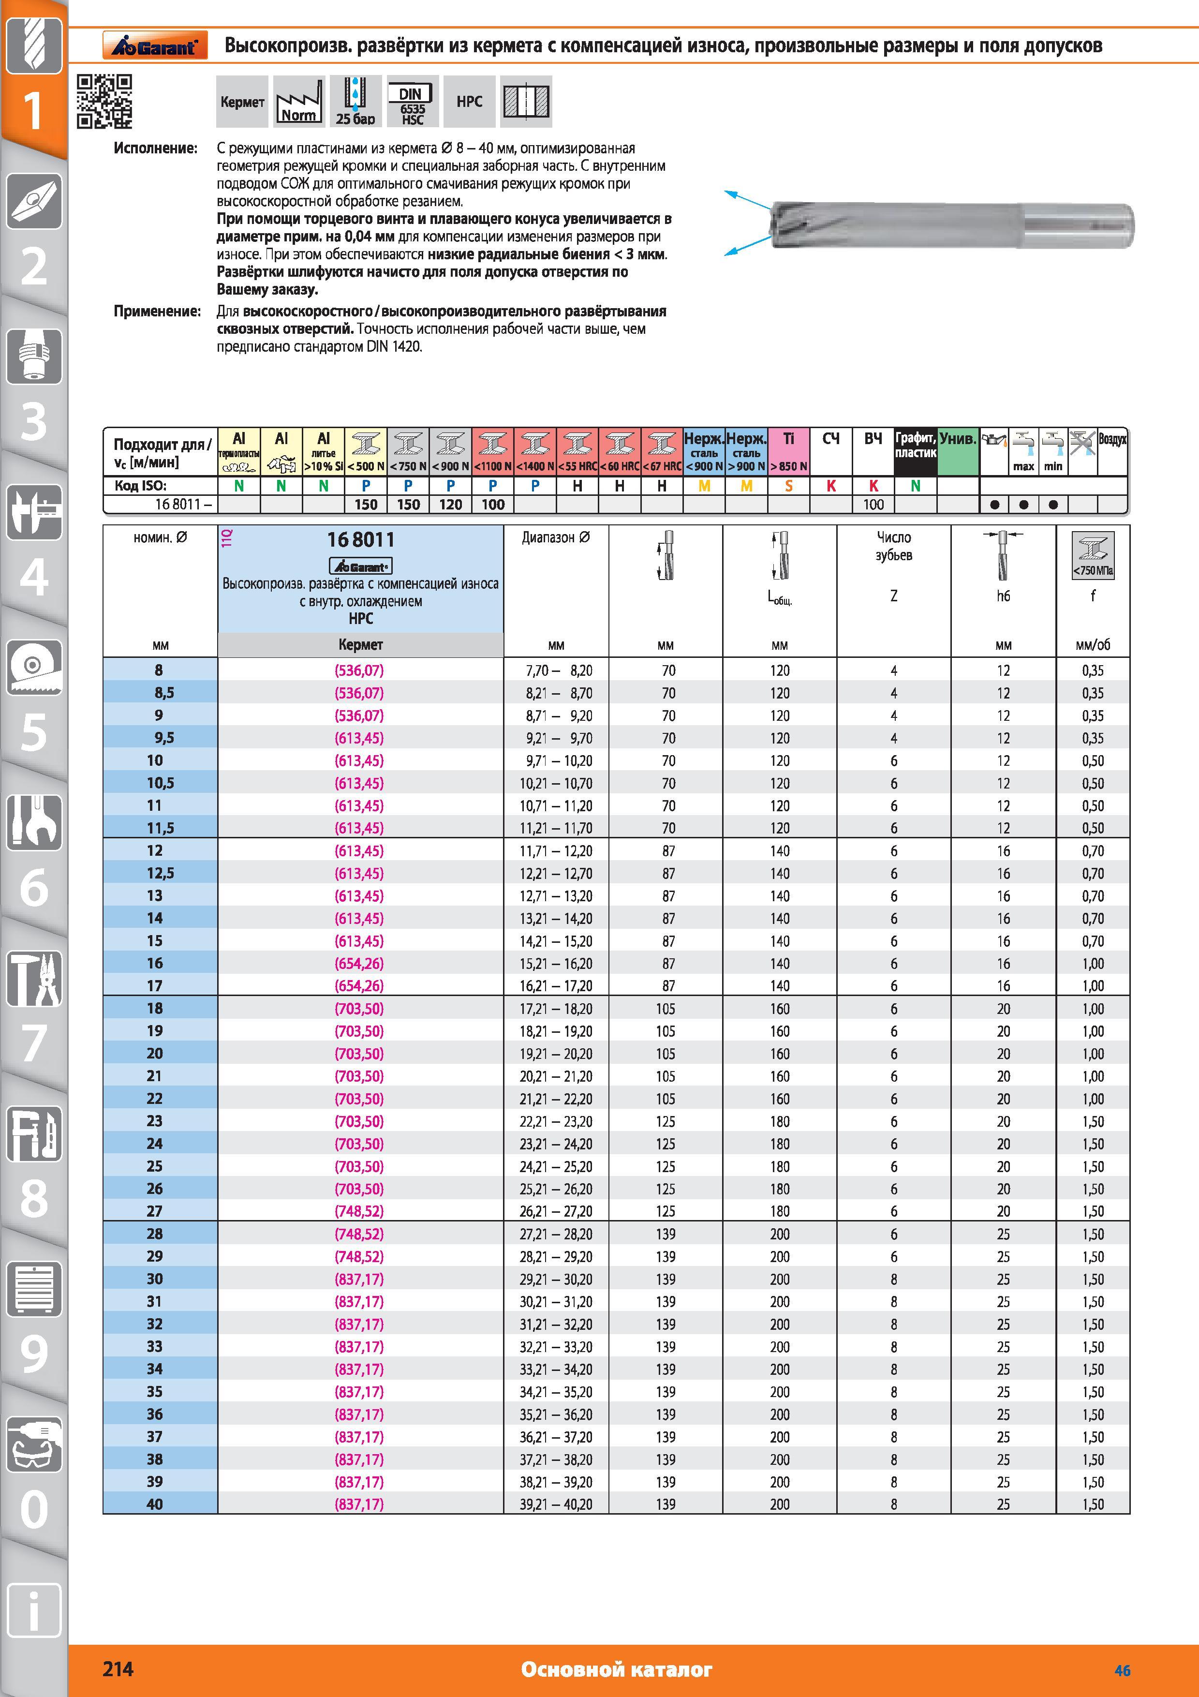1199x1697 pixels.
Task: Click the 'Диапазон Ø' column header
Action: tap(556, 537)
